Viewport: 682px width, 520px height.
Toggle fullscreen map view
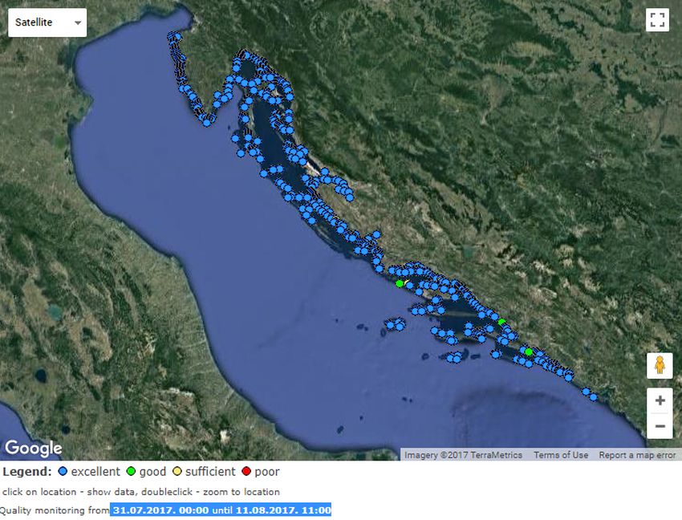pos(657,20)
